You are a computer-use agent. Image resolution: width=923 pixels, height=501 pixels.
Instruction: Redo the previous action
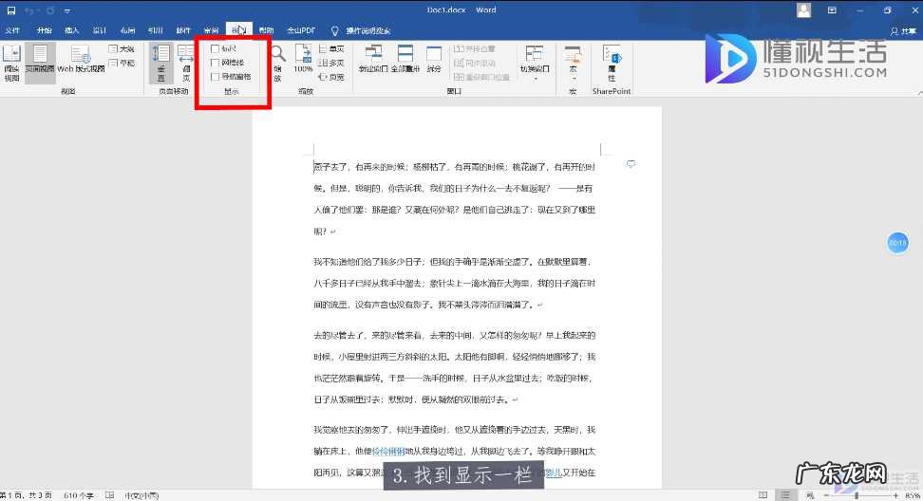point(50,10)
